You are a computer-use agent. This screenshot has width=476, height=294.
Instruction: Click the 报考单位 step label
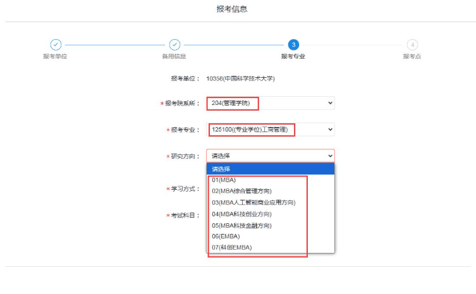[x=55, y=56]
